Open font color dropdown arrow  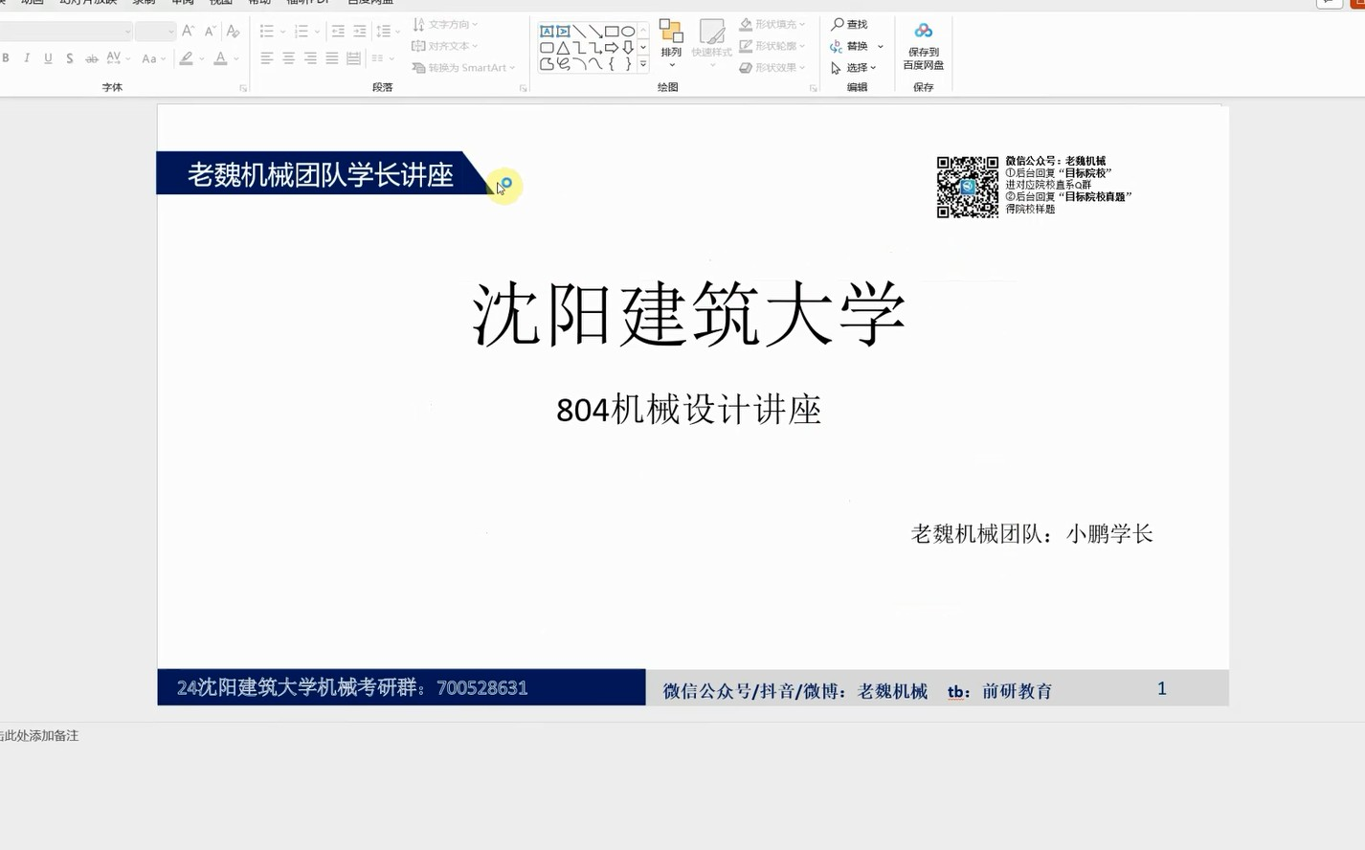tap(236, 59)
